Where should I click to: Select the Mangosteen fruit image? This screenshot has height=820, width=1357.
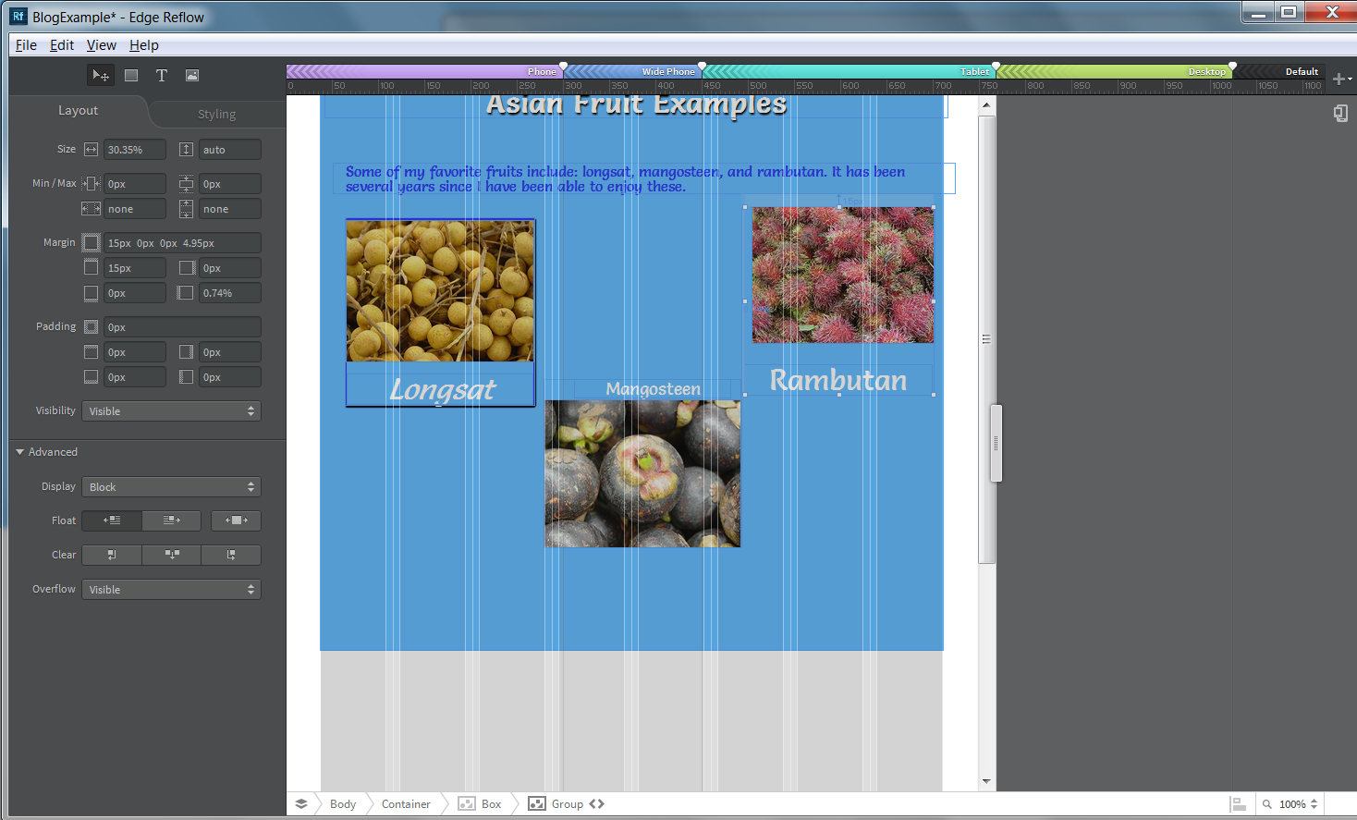point(642,473)
